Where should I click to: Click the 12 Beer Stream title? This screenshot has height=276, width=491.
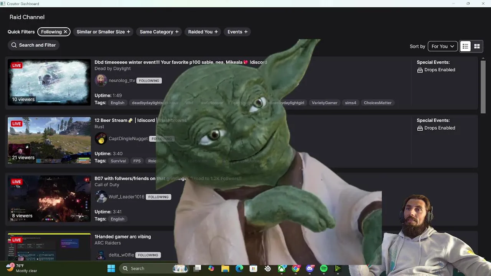pyautogui.click(x=140, y=120)
